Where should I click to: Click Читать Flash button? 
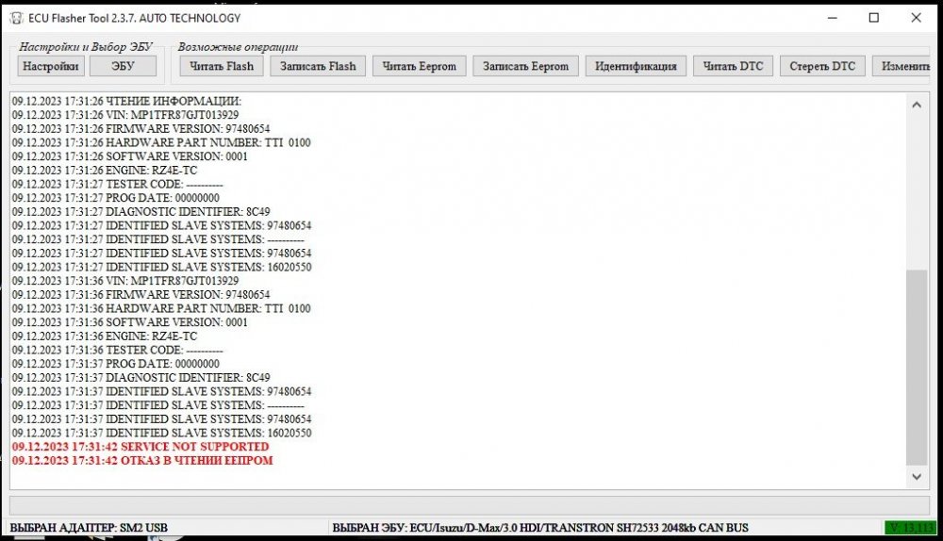[222, 66]
